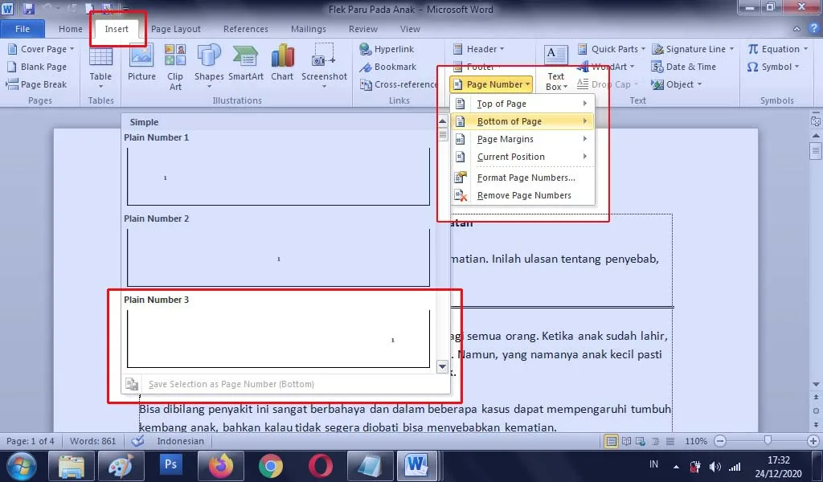Screen dimensions: 823x482
Task: Insert a Cover Page
Action: click(40, 49)
